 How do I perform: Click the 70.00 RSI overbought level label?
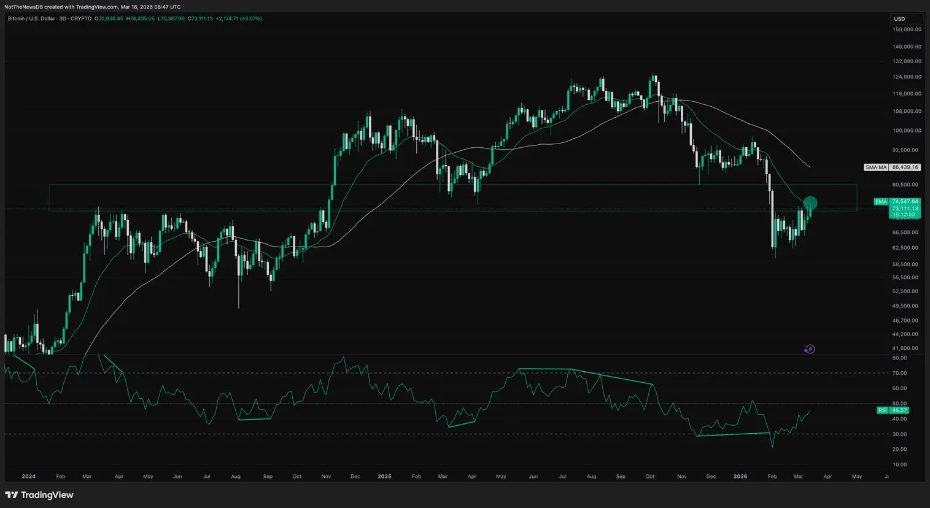tap(899, 373)
